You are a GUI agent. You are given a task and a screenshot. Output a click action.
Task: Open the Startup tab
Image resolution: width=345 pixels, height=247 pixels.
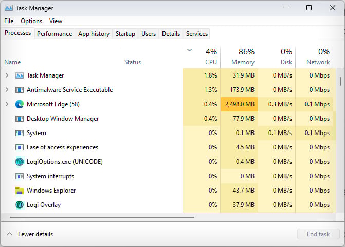125,33
